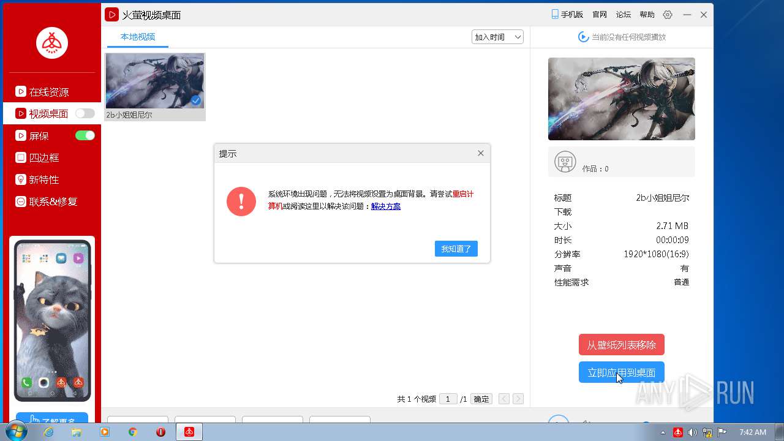Viewport: 784px width, 441px height.
Task: Open the media player taskbar icon
Action: coord(104,432)
